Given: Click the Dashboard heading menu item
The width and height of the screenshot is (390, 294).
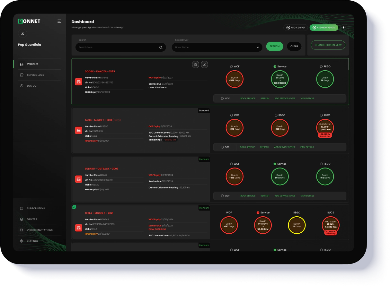Looking at the screenshot, I should [83, 22].
